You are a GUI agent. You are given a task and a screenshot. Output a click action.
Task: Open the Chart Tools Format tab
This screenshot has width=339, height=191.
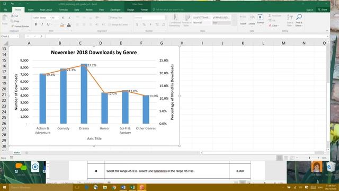click(144, 10)
